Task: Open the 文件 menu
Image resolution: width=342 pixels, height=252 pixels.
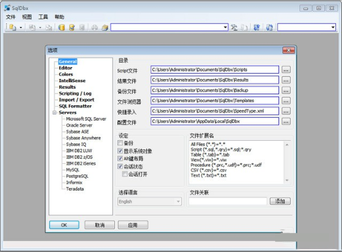Action: pyautogui.click(x=11, y=17)
